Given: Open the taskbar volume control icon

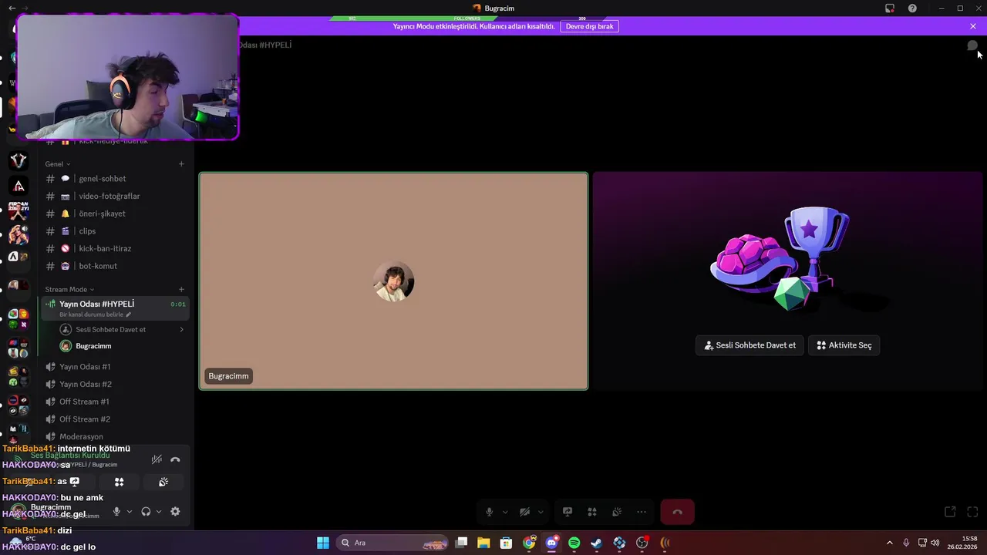Looking at the screenshot, I should (x=935, y=543).
